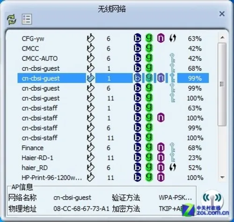This screenshot has height=222, width=234.
Task: Click the purple n icon on HP-Print row
Action: pos(161,177)
